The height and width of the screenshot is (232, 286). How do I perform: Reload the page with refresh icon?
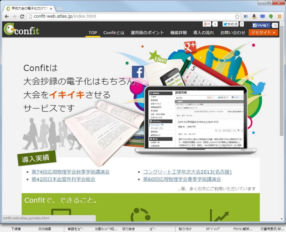[x=22, y=16]
